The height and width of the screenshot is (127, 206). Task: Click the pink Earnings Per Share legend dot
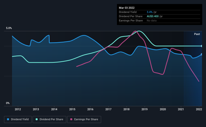click(x=71, y=119)
